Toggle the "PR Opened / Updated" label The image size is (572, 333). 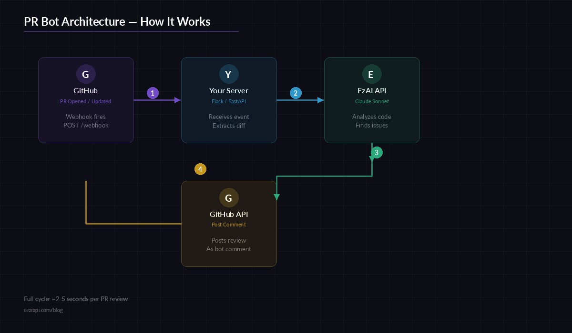(86, 101)
